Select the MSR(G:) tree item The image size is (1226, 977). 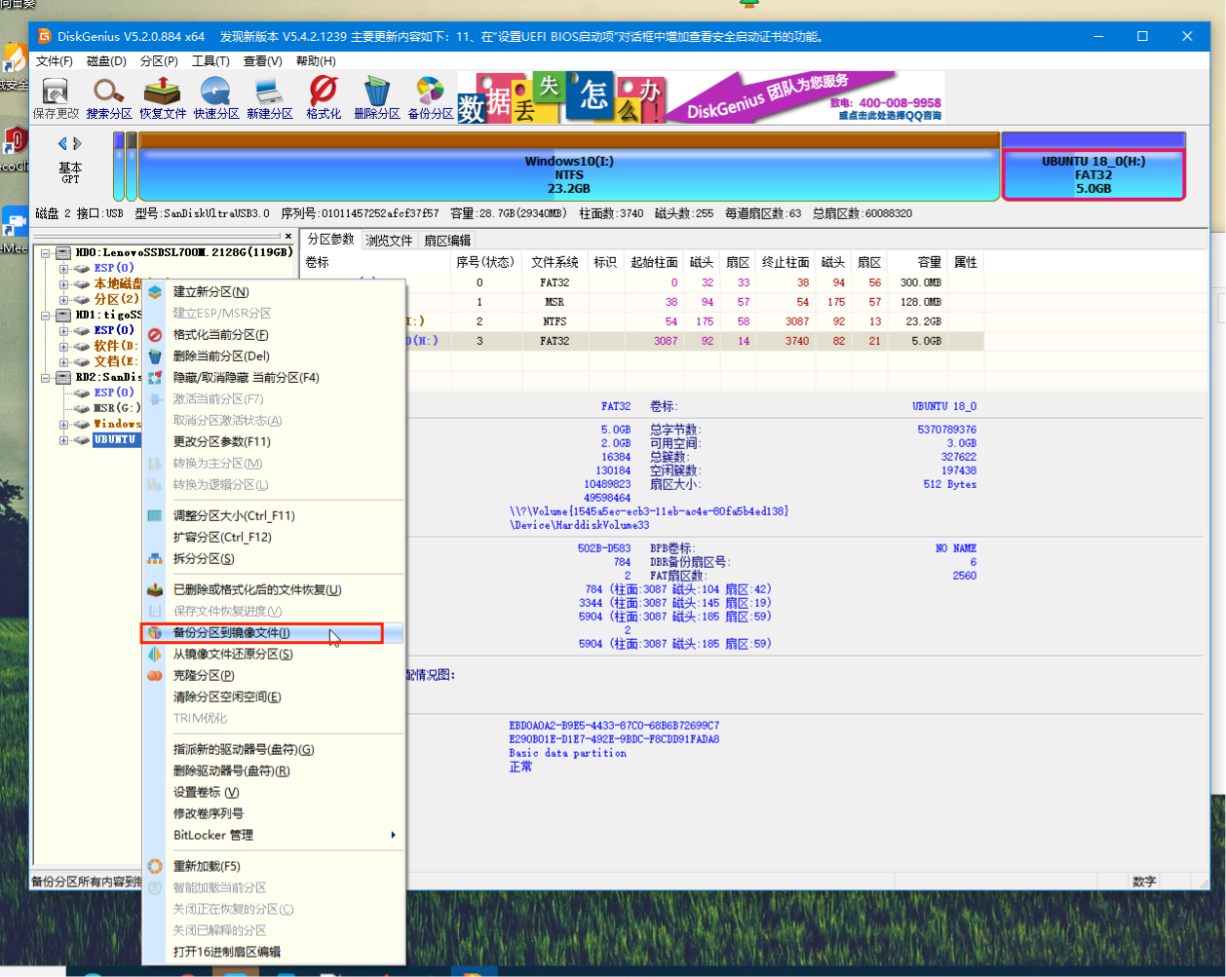[118, 408]
